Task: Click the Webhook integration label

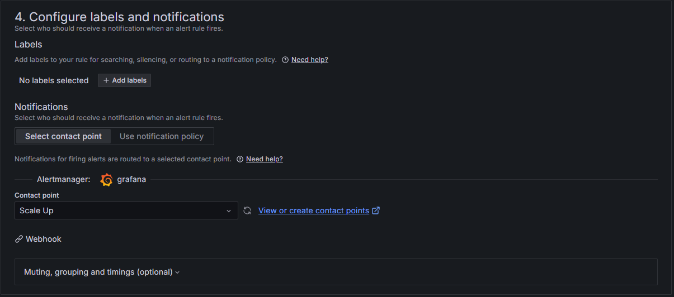Action: pos(44,239)
